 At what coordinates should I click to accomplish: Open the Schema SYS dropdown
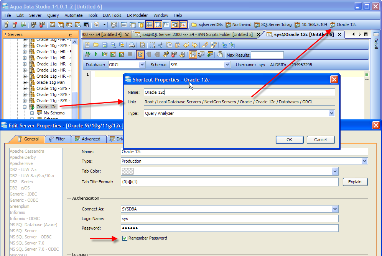pyautogui.click(x=227, y=65)
